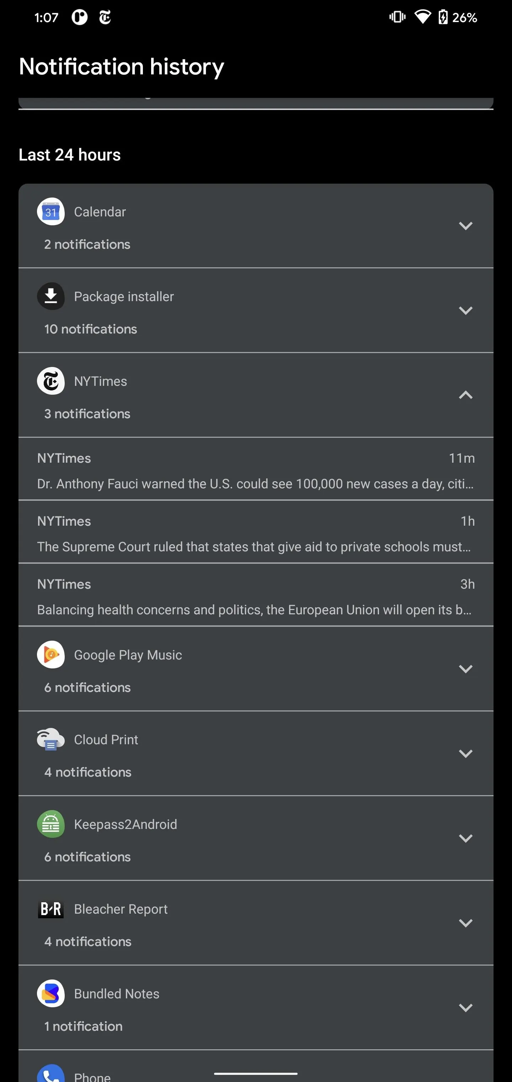
Task: Tap the Keepass2Android icon
Action: (x=51, y=824)
